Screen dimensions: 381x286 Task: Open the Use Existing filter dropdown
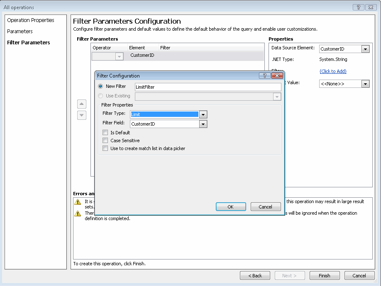(x=277, y=97)
